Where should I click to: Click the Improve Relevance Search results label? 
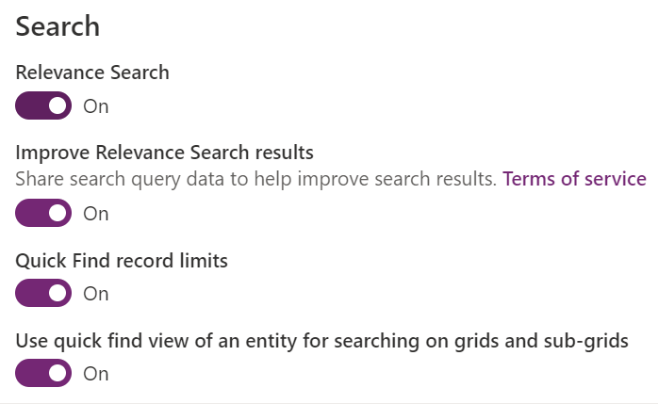(x=164, y=153)
